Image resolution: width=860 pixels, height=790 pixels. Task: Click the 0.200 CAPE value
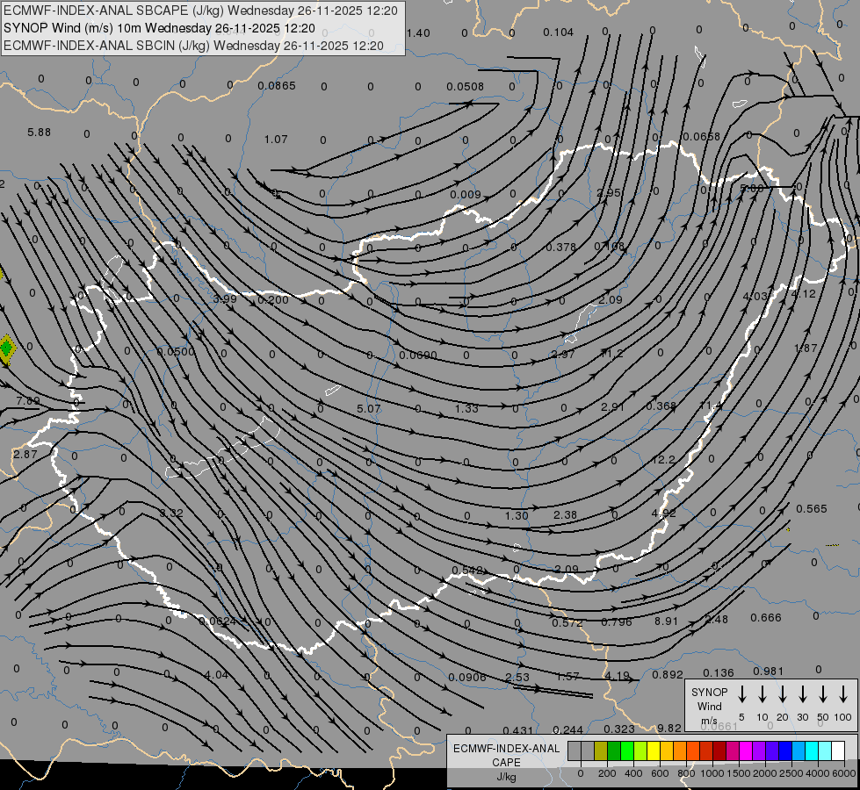click(x=273, y=299)
